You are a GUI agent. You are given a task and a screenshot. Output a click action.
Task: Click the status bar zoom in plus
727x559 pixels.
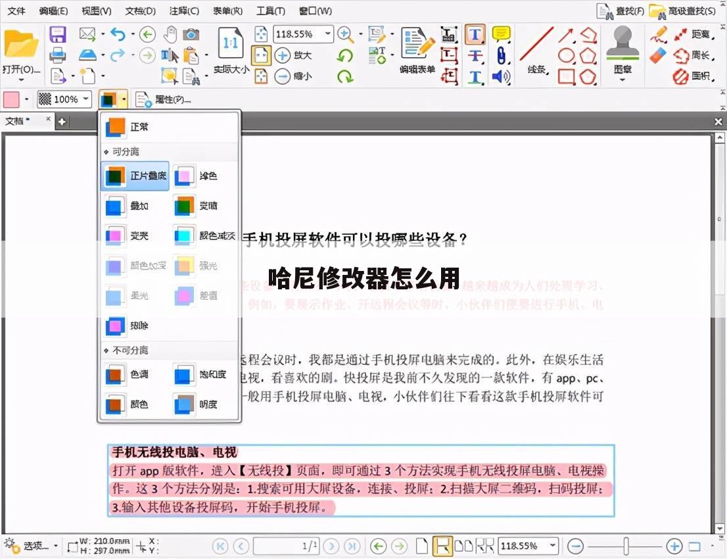674,546
